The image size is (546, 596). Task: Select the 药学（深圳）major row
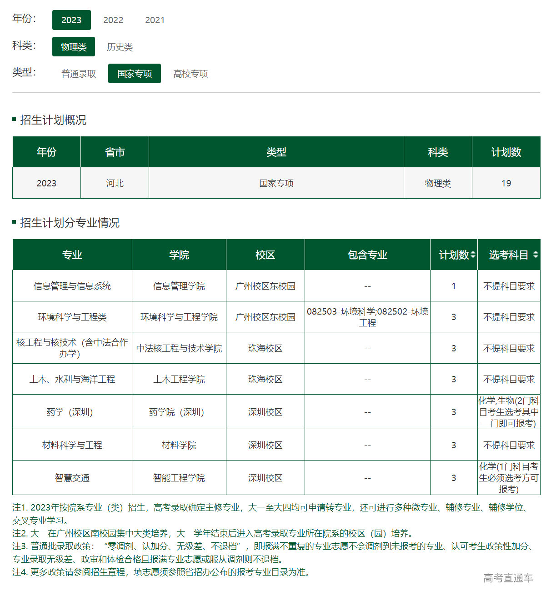(72, 412)
